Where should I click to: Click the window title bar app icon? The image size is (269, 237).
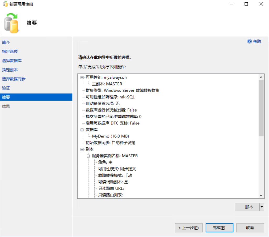coord(5,4)
